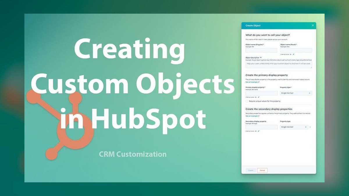This screenshot has width=349, height=196.
Task: Click the Secondary display property field
Action: (x=261, y=127)
